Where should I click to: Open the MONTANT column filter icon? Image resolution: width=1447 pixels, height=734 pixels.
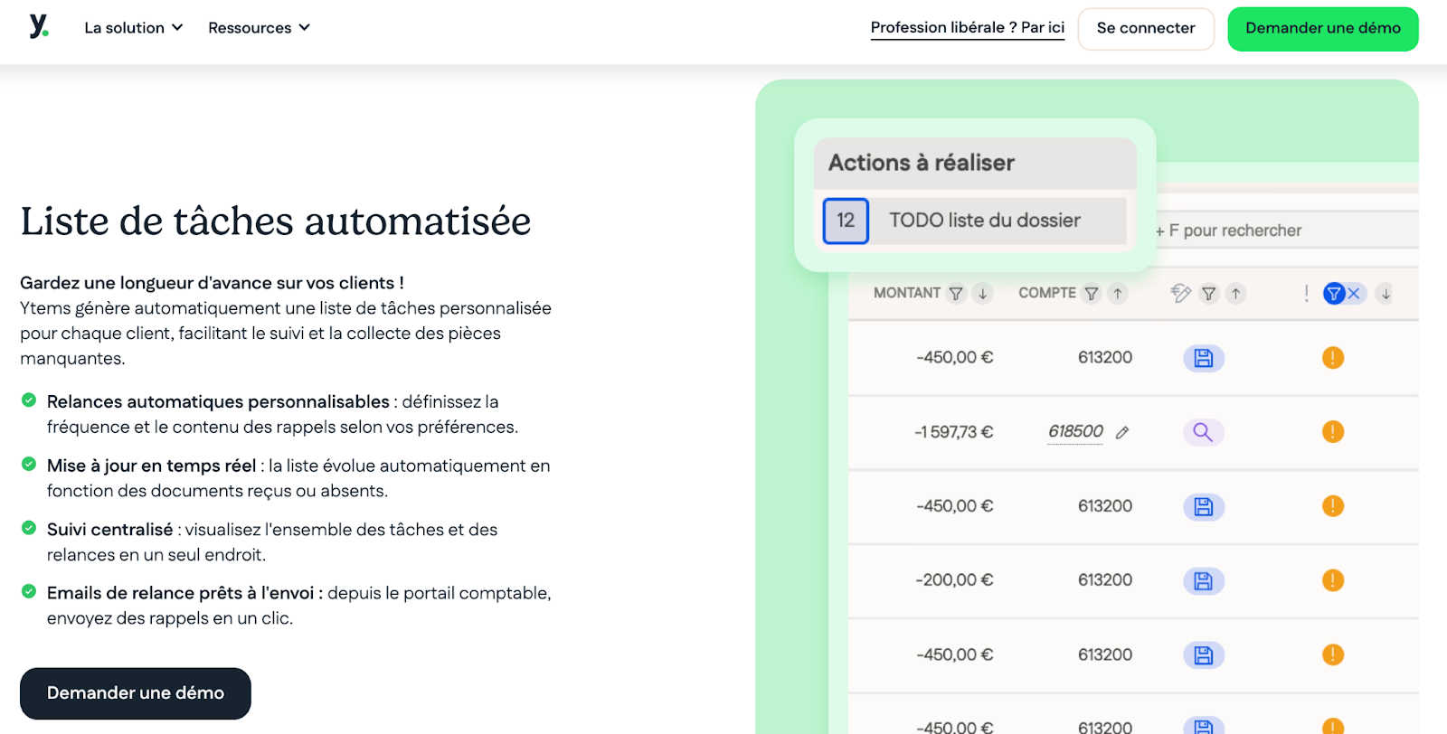click(x=956, y=294)
